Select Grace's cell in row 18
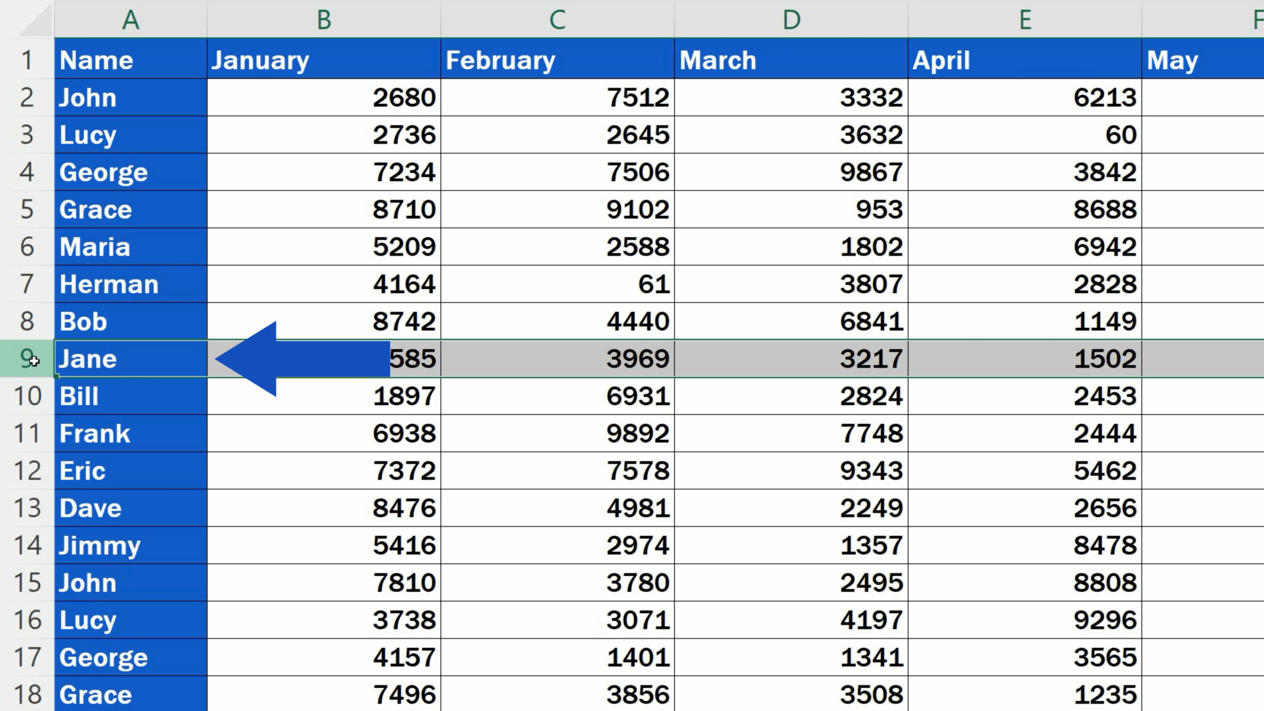 [130, 694]
